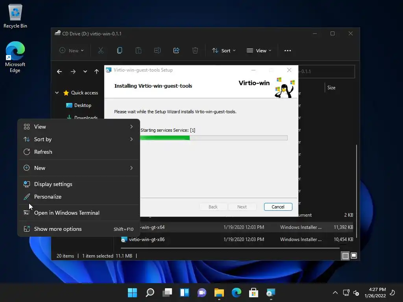Image resolution: width=403 pixels, height=302 pixels.
Task: Click the disabled Back button in setup
Action: point(213,207)
